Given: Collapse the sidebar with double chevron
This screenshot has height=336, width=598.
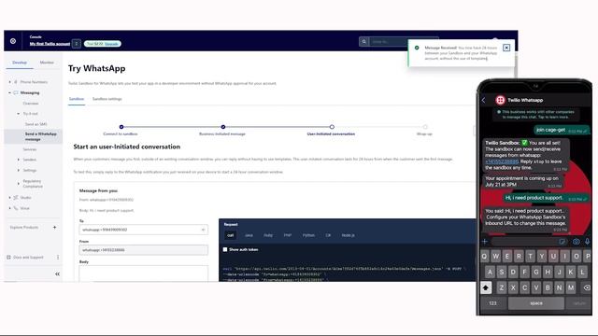Looking at the screenshot, I should (57, 273).
